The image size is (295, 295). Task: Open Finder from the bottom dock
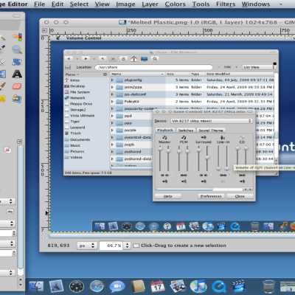click(36, 286)
